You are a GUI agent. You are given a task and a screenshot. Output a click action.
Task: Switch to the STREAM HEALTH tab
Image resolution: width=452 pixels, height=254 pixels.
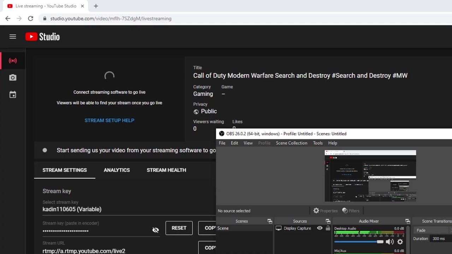click(166, 170)
